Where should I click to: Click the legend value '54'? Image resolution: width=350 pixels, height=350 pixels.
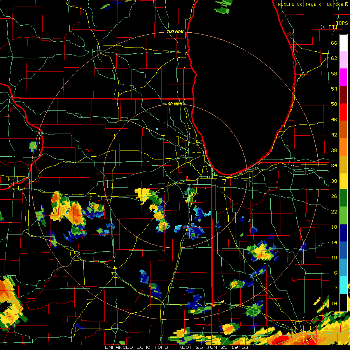tap(334, 89)
